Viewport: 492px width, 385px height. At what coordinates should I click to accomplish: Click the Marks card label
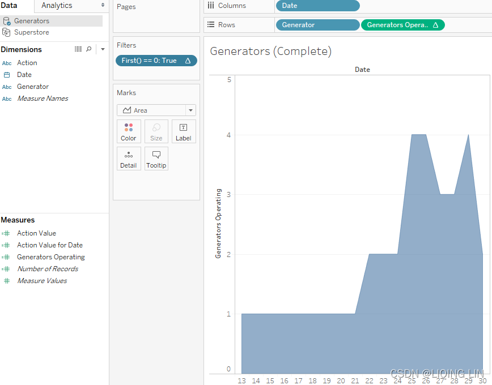(126, 93)
